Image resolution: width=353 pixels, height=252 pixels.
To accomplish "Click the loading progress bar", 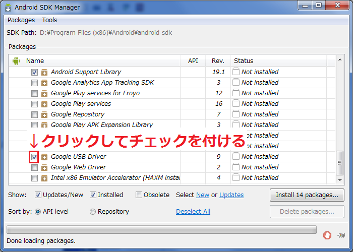I will click(162, 230).
